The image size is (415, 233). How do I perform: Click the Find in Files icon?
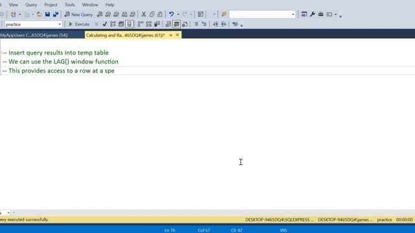pos(224,14)
